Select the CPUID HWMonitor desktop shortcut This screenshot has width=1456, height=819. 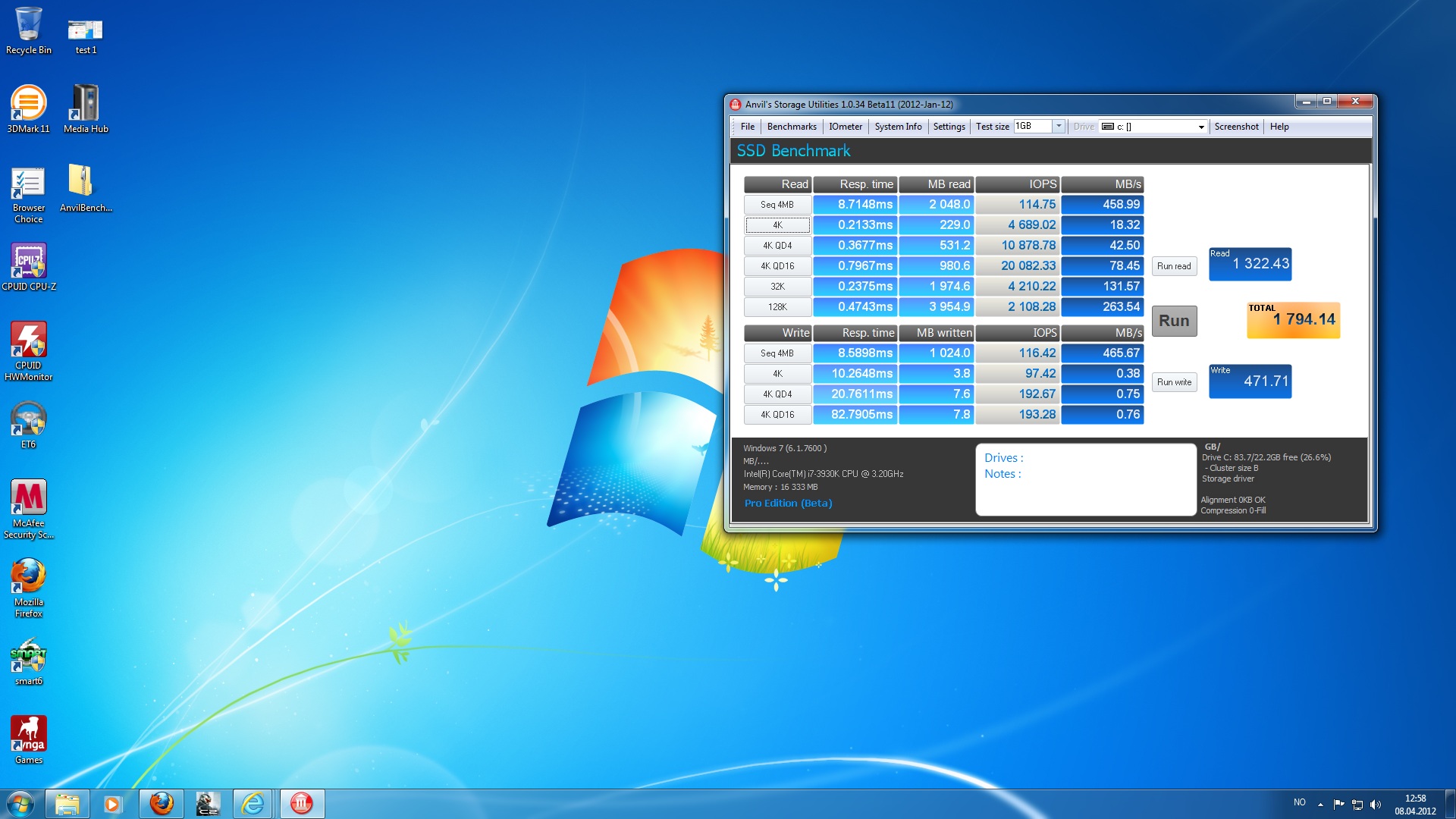(x=29, y=352)
